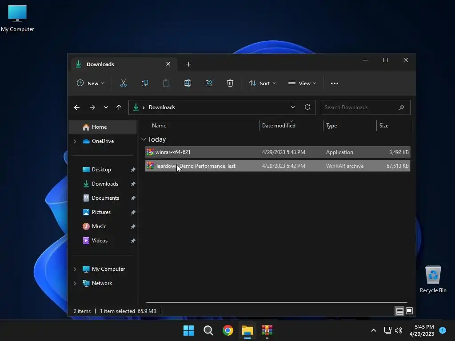Image resolution: width=455 pixels, height=341 pixels.
Task: Click pin icon next to Documents
Action: [x=133, y=198]
